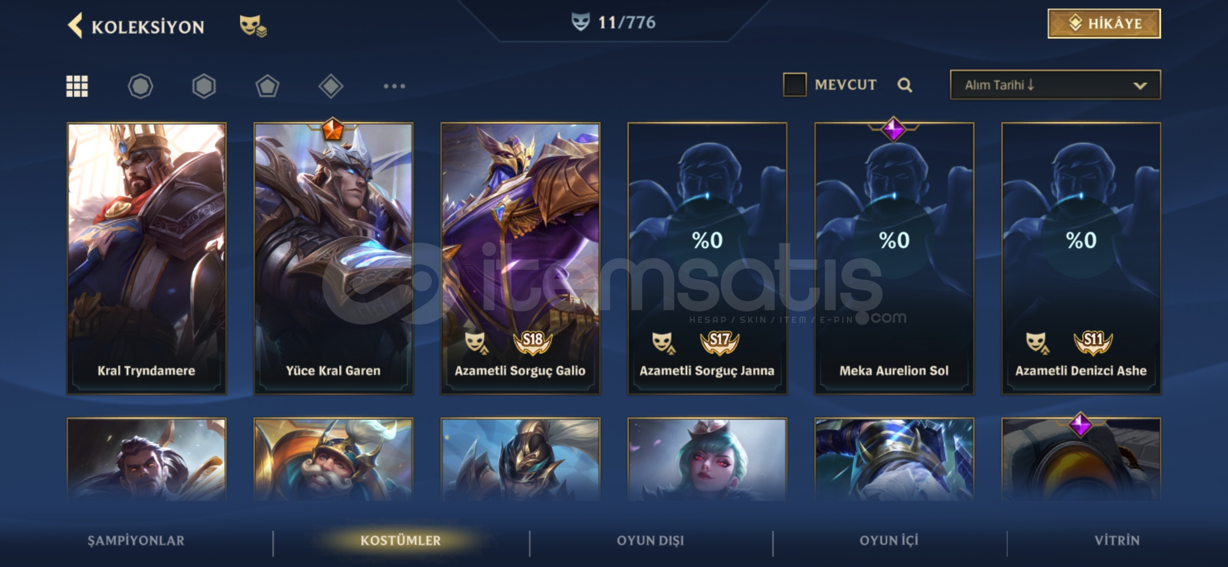
Task: Open the search magnifier icon
Action: [x=905, y=85]
